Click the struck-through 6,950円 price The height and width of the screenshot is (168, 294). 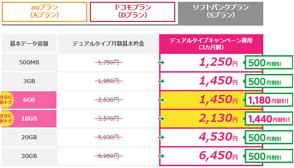109,156
